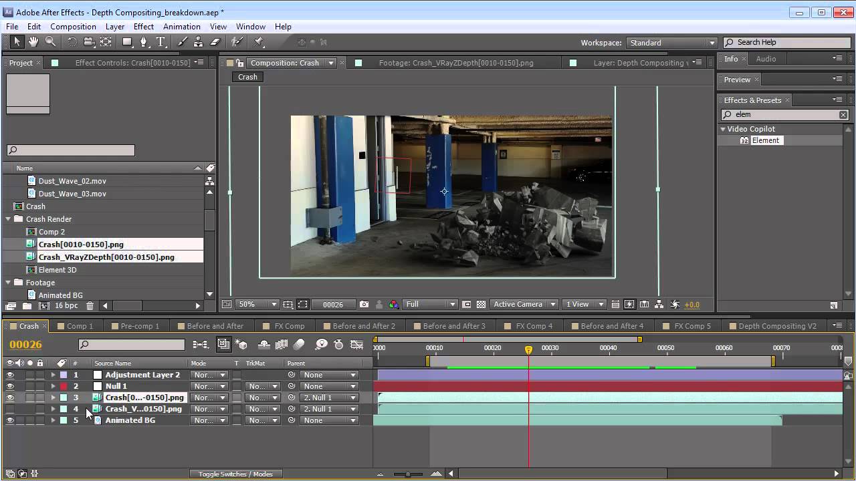
Task: Open the Animation menu
Action: point(182,27)
